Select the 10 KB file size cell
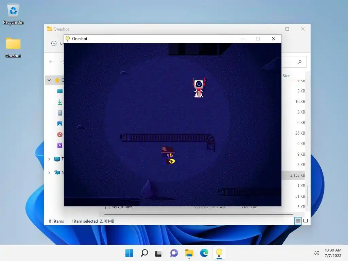348x261 pixels. point(300,101)
